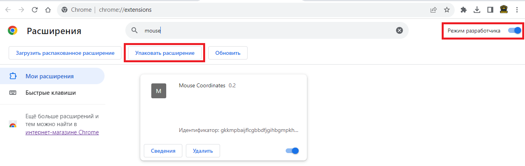The height and width of the screenshot is (166, 525).
Task: Click "Загрузить распакованное расширение" button
Action: (x=65, y=53)
